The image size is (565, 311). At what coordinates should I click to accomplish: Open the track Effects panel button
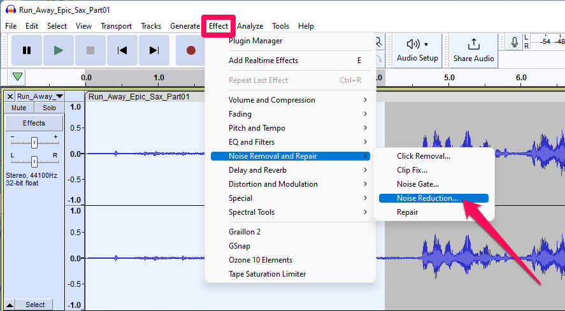click(34, 123)
